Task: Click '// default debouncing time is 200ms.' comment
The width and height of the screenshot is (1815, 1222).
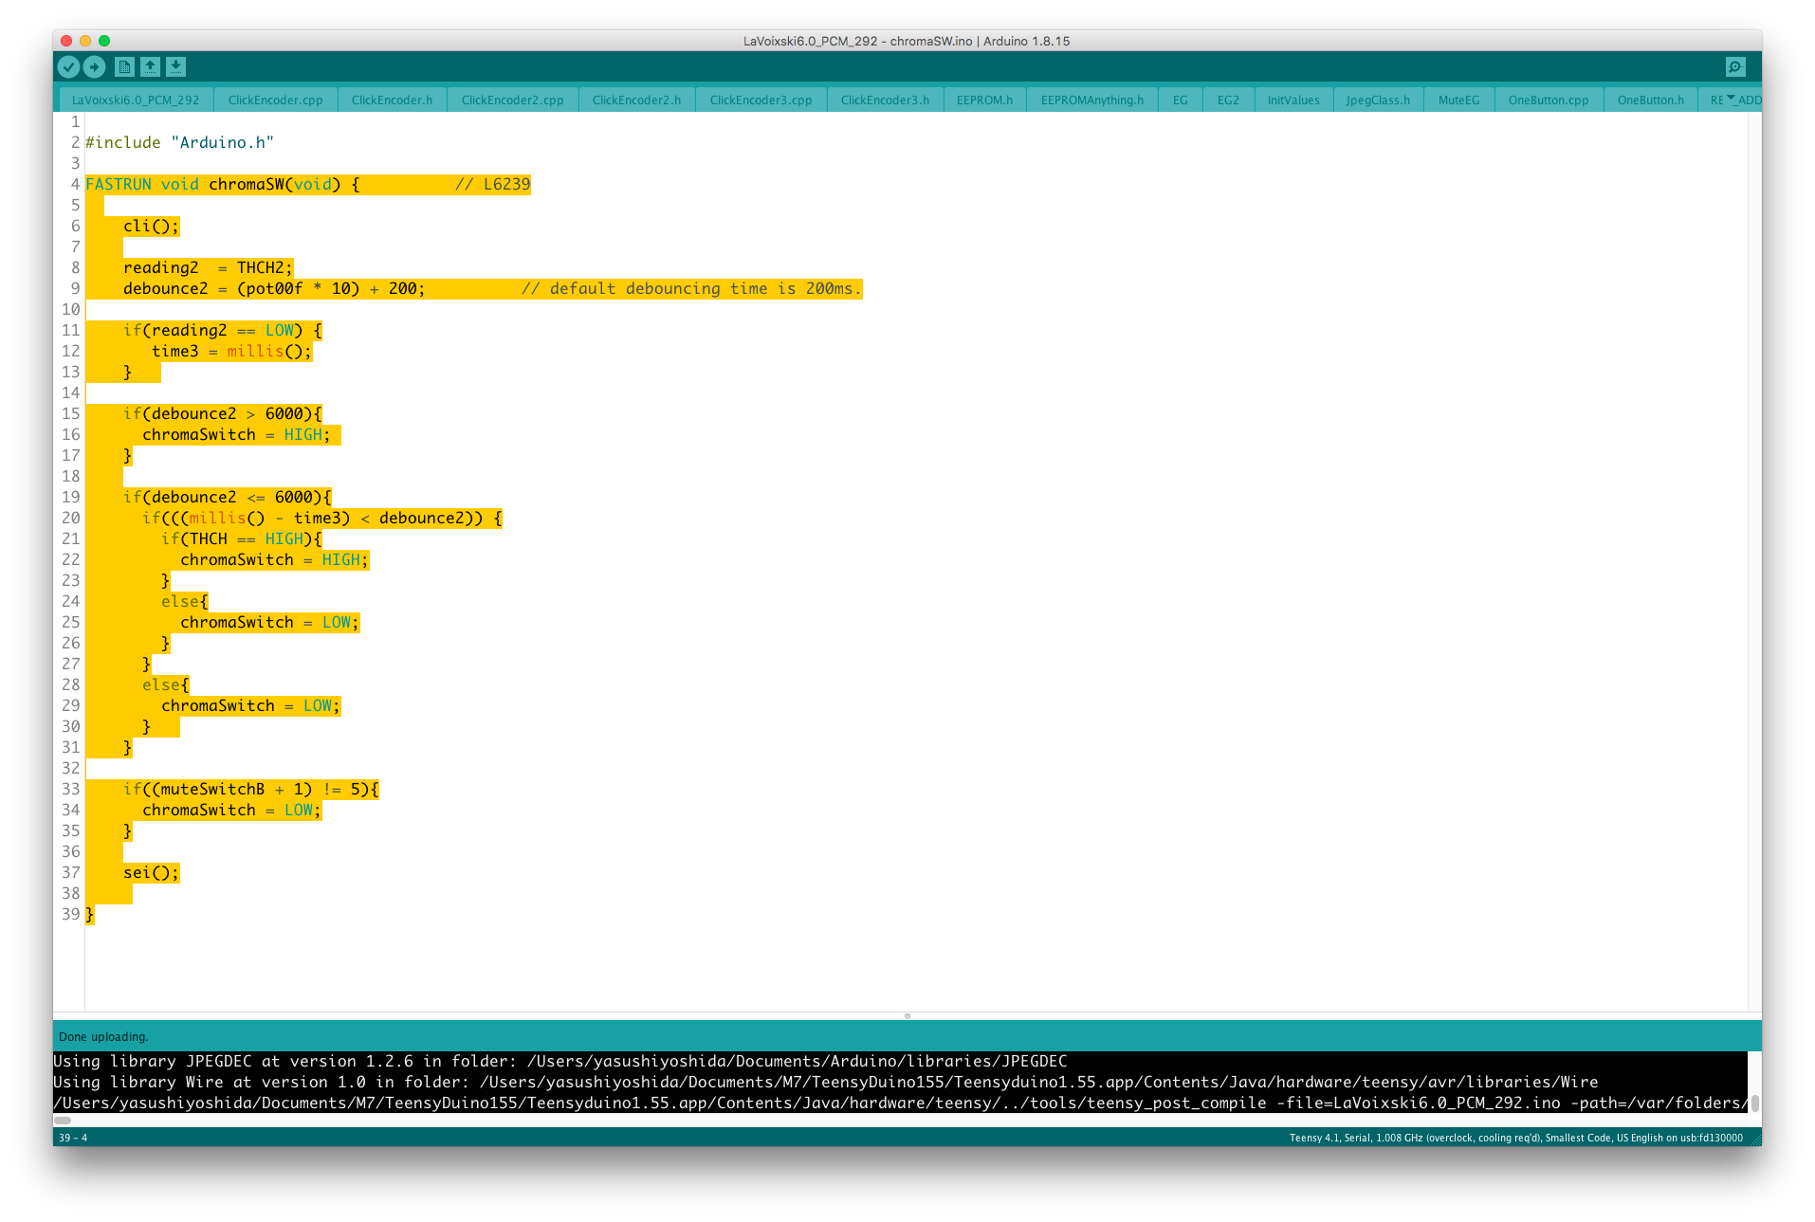Action: 691,288
